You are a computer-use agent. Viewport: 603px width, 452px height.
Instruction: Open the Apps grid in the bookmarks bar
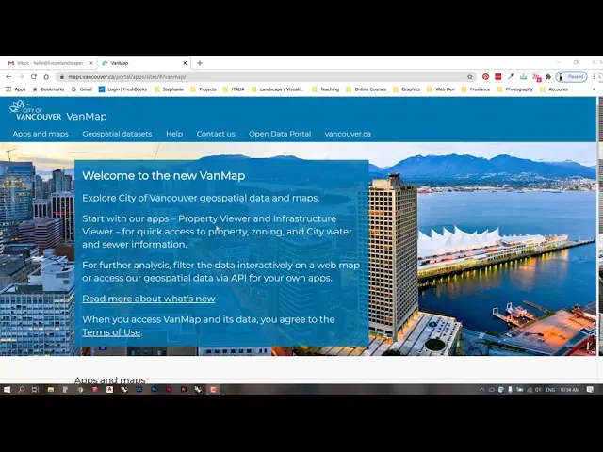pos(16,89)
